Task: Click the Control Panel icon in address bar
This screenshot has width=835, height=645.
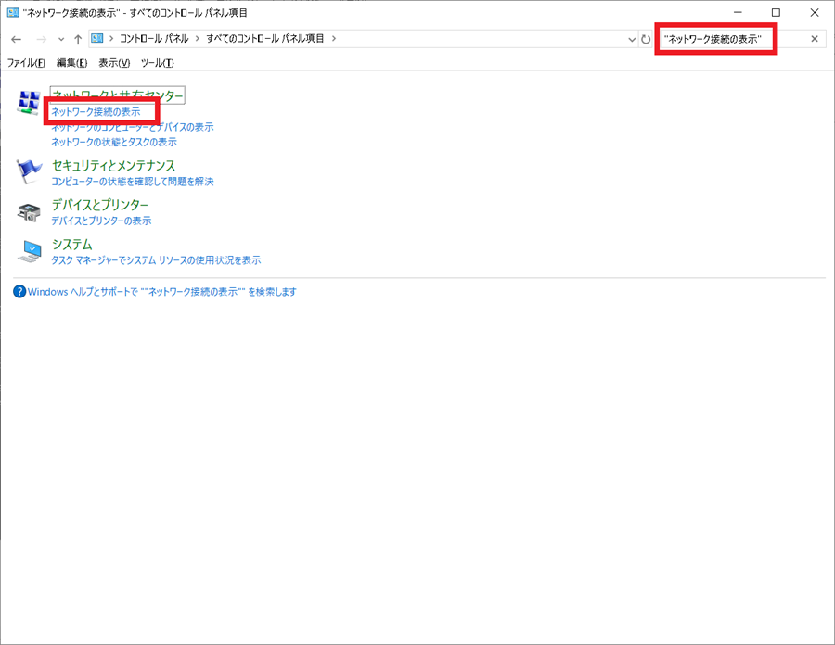Action: tap(96, 38)
